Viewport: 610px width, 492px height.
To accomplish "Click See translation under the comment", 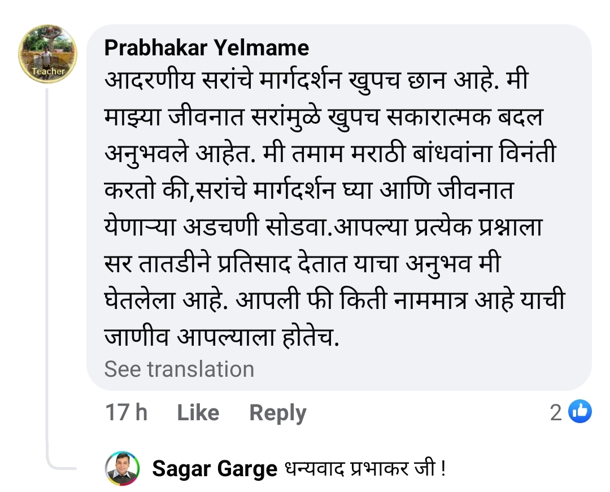I will pos(179,369).
